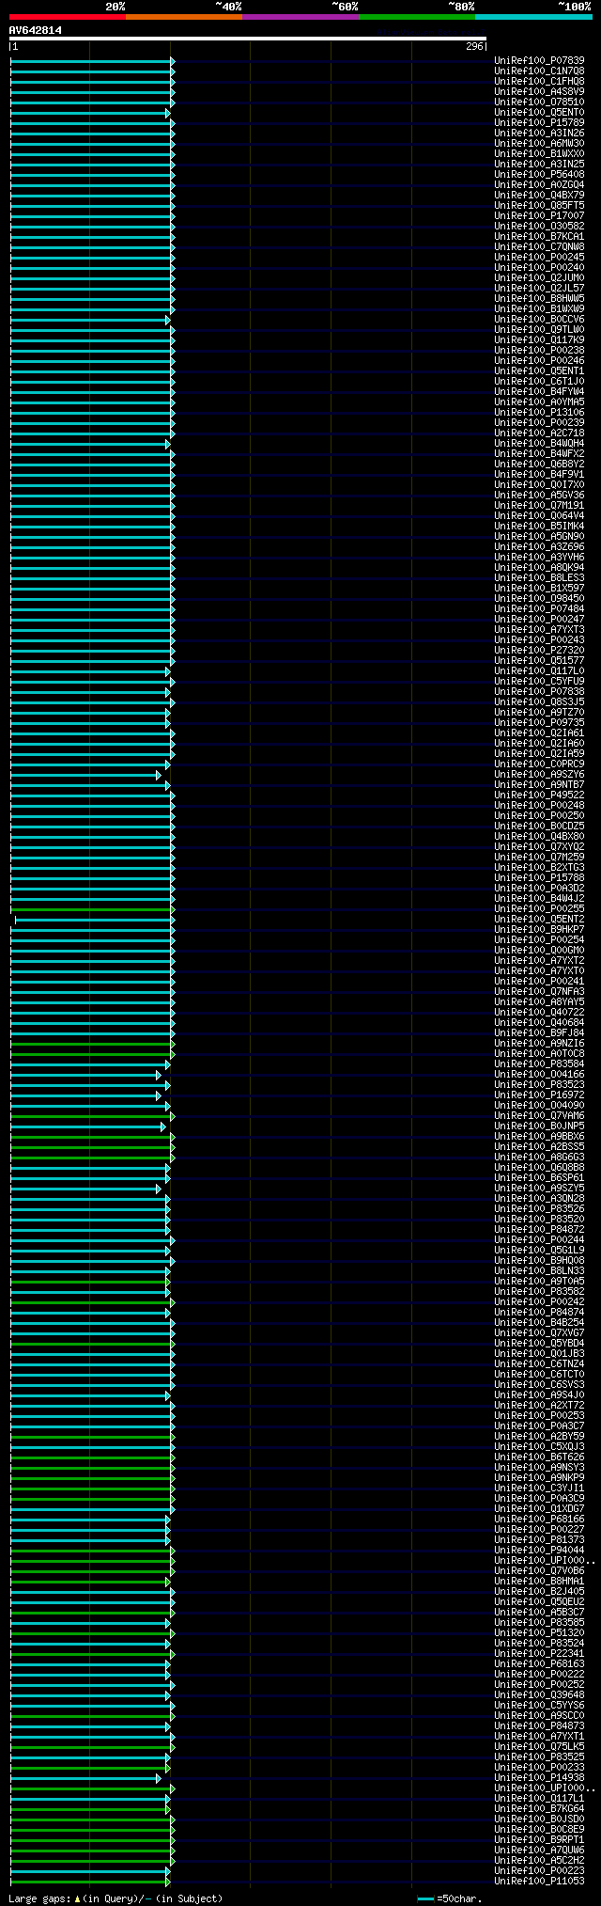Image resolution: width=601 pixels, height=1906 pixels.
Task: Select the UniRef100_P84872 label
Action: click(539, 1229)
